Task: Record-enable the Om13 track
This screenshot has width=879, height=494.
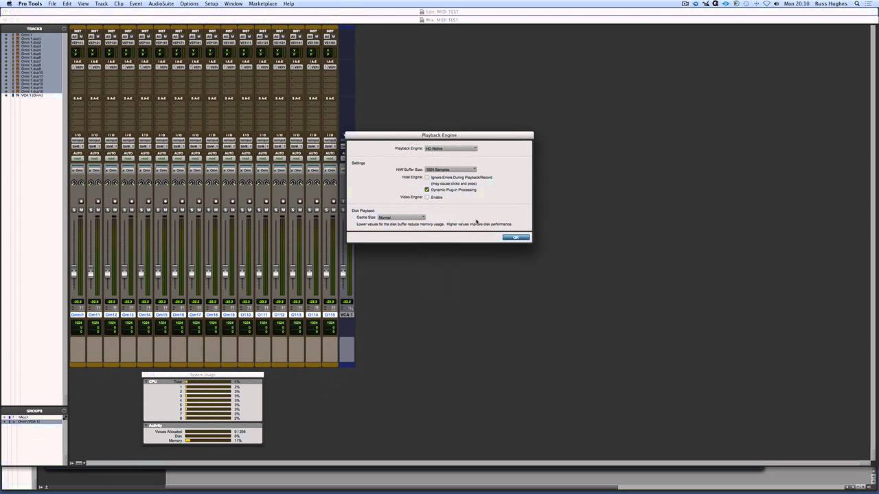Action: (132, 201)
